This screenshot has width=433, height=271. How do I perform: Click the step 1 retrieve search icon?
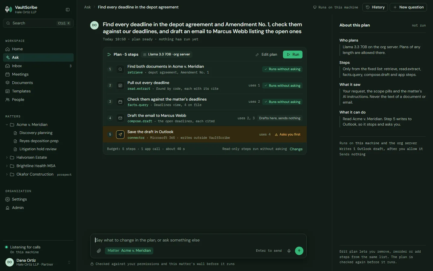(x=120, y=69)
